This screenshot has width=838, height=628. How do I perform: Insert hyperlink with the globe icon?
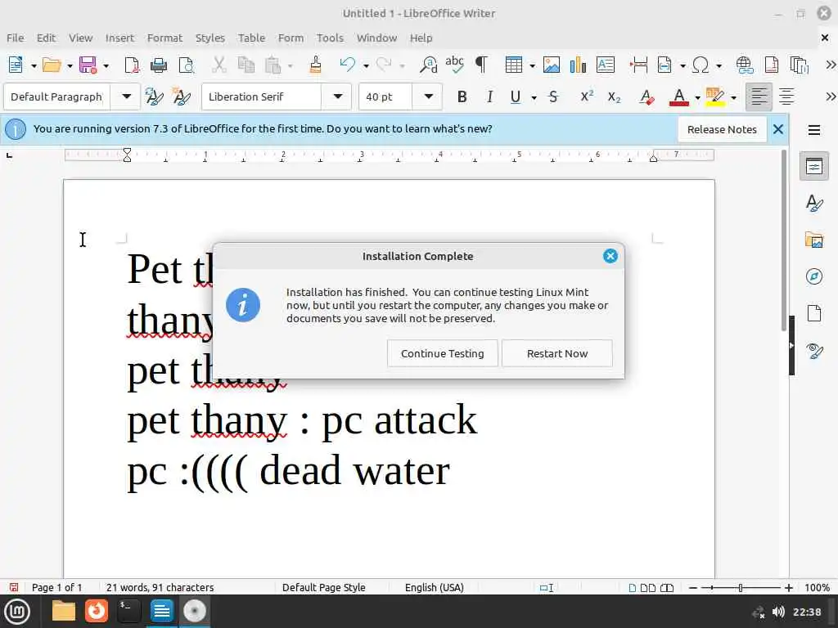(x=745, y=65)
